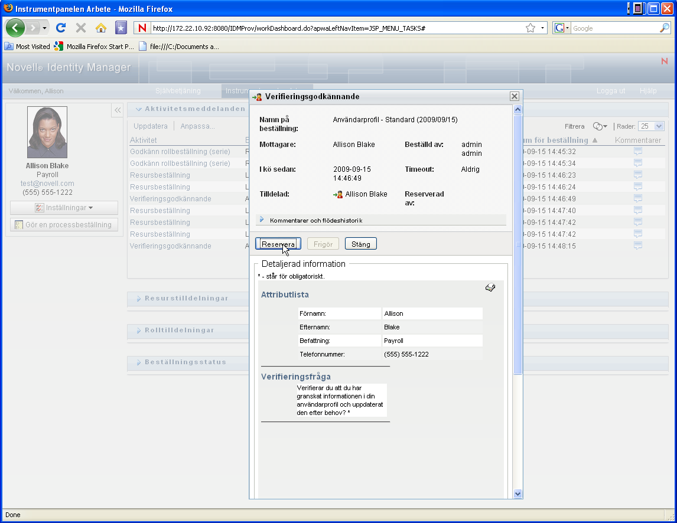Click the Filtrera label
Image resolution: width=677 pixels, height=523 pixels.
(574, 126)
